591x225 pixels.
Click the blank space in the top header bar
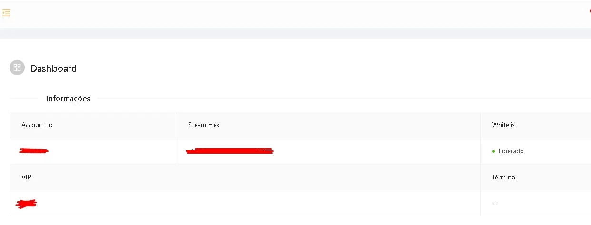click(295, 14)
